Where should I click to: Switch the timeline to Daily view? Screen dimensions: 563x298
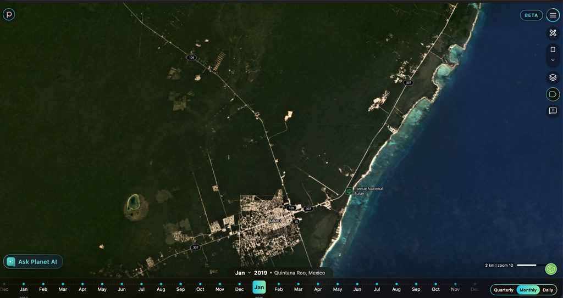(548, 290)
